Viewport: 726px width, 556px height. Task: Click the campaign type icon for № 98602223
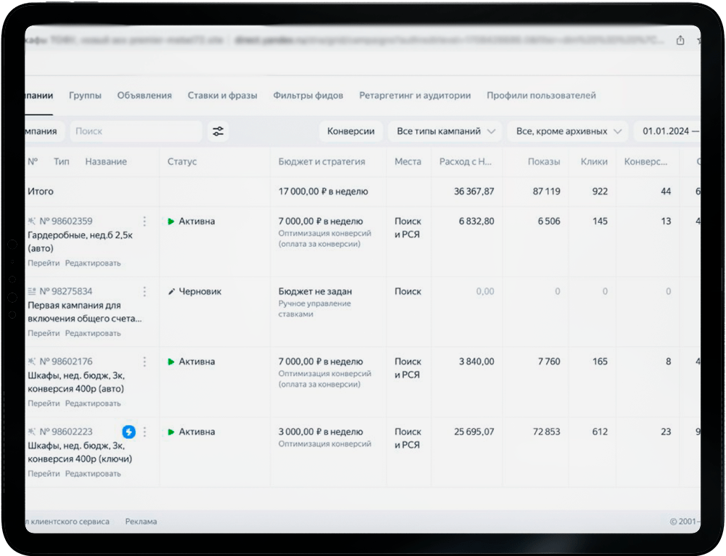coord(31,431)
